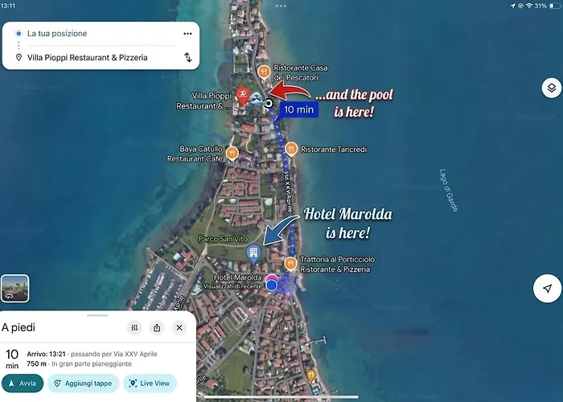Tap the 10 min route time label
Screen dimensions: 563x402
298,109
